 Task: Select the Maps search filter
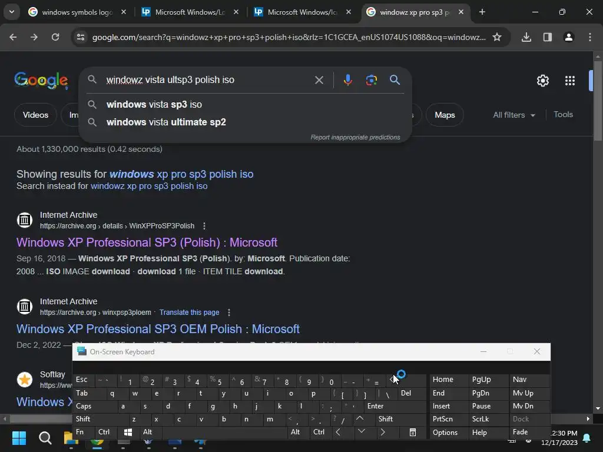point(445,115)
